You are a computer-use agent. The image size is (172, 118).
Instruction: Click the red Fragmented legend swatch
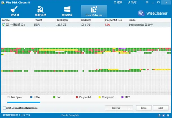[x=77, y=97]
